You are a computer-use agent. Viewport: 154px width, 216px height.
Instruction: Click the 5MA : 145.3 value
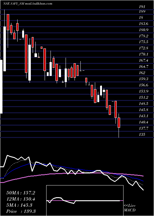click(19, 205)
